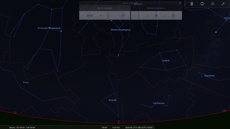Click the 2026-05-27 01:38:53 UTC+05:00 status time
The height and width of the screenshot is (129, 230).
tap(139, 128)
